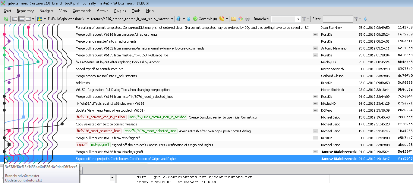Image resolution: width=413 pixels, height=183 pixels.
Task: Click the red fix/6076_reset_selected_lines branch label
Action: point(99,131)
